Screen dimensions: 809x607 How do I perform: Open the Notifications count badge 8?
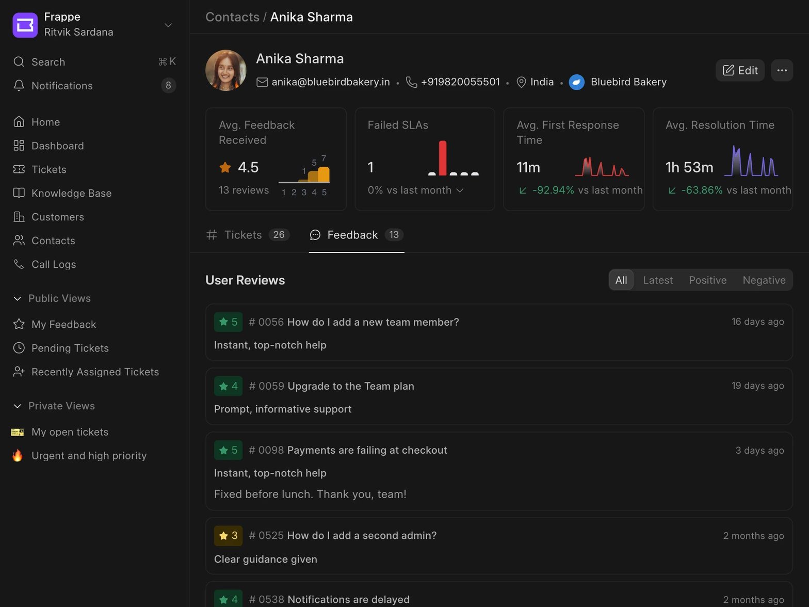(168, 85)
